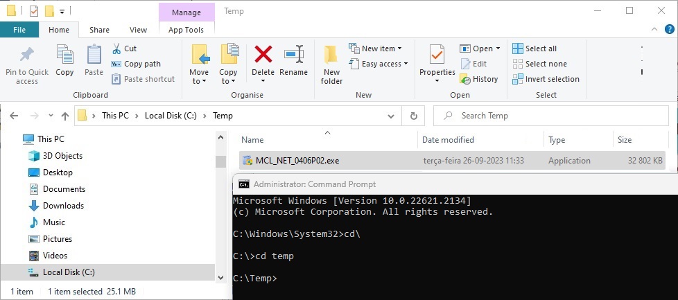Open the Move to option
Image resolution: width=678 pixels, height=300 pixels.
tap(200, 64)
